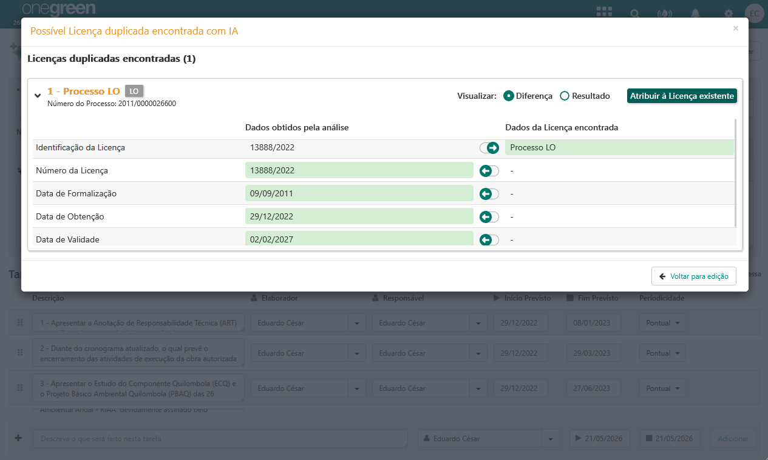Select the Diferença radio option
This screenshot has width=768, height=460.
coord(509,96)
